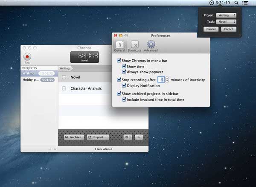Open the gear action menu dropdown
The height and width of the screenshot is (187, 256).
tap(128, 137)
